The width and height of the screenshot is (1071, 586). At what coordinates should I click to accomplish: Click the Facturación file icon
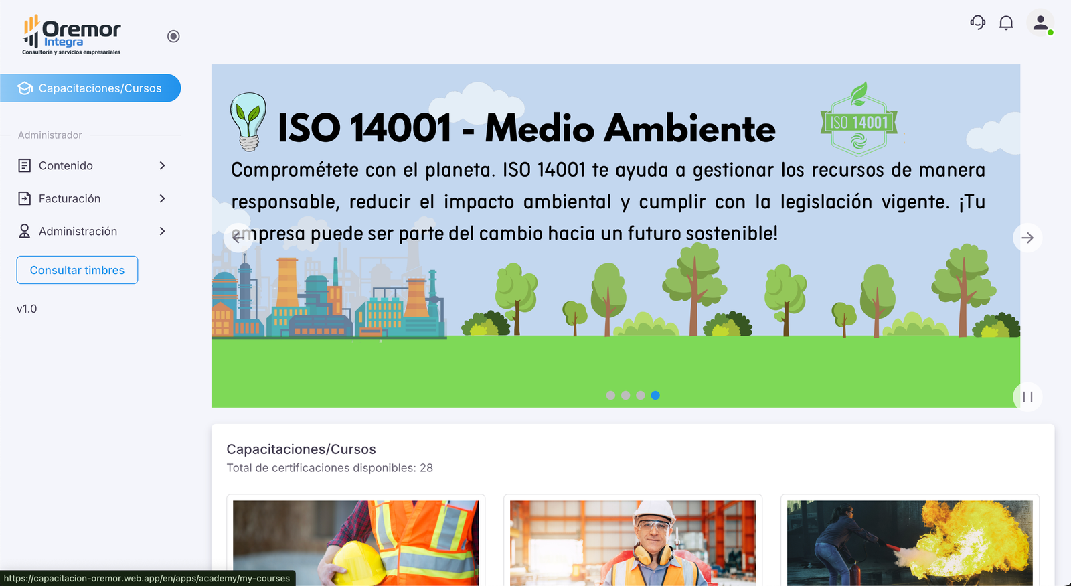[x=25, y=198]
